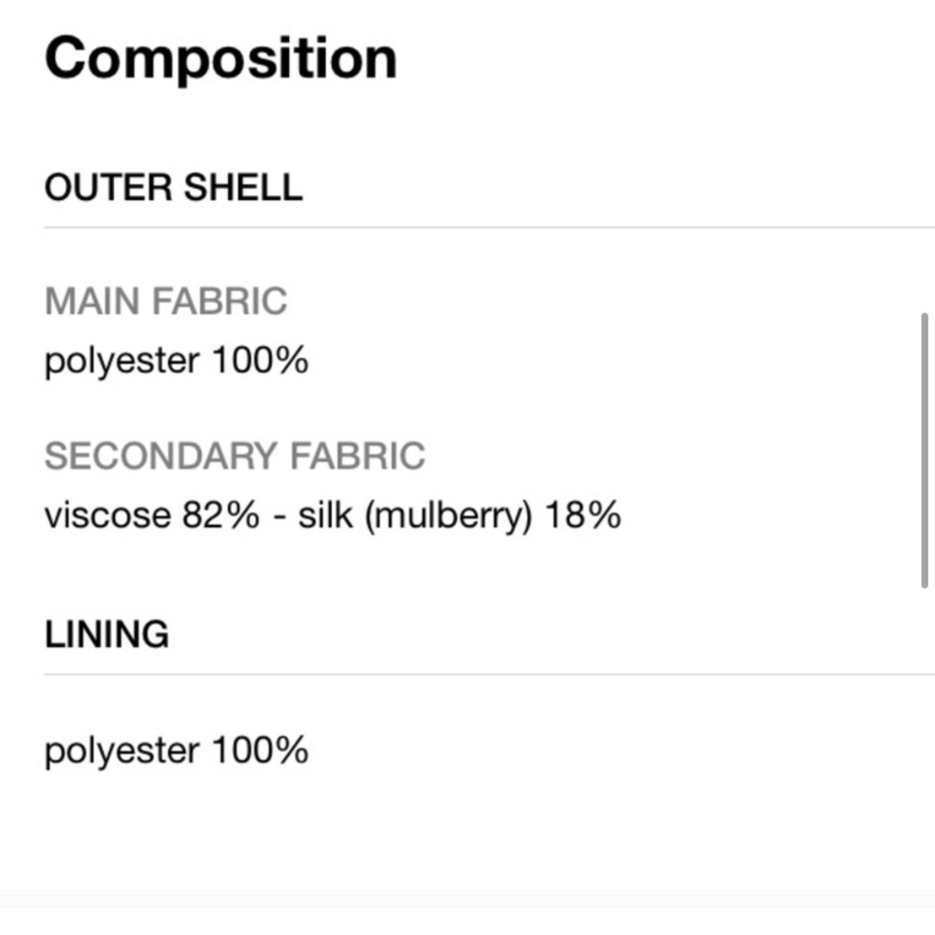Click the gray footer strip at bottom

tap(467, 920)
